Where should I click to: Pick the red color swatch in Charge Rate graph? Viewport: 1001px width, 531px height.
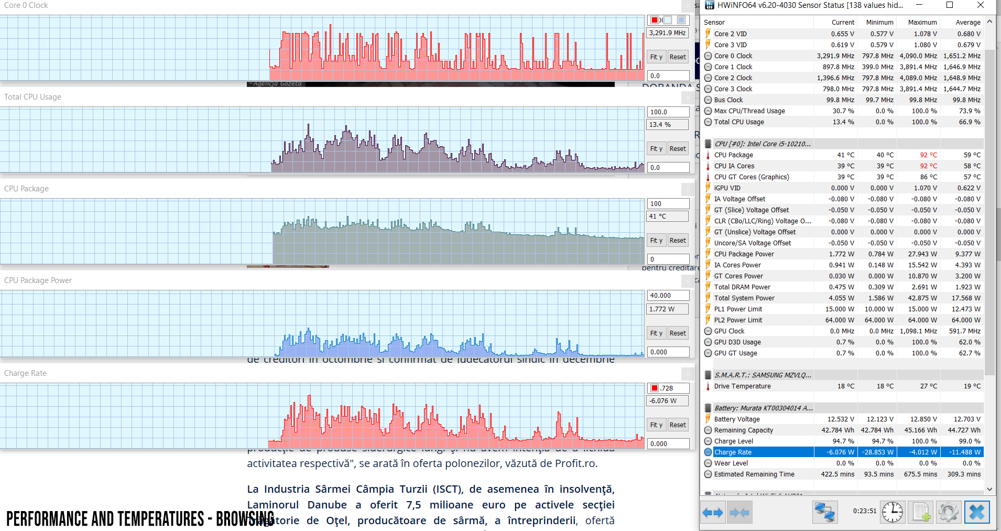pyautogui.click(x=655, y=388)
